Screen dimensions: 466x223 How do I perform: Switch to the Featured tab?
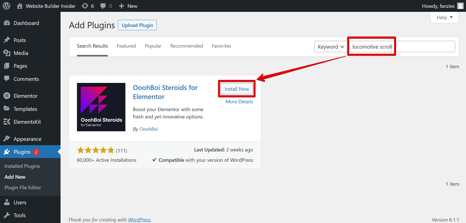tap(126, 46)
